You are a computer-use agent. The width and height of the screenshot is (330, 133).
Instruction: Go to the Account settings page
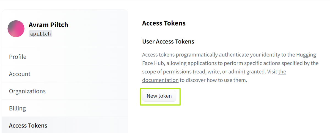(x=20, y=74)
